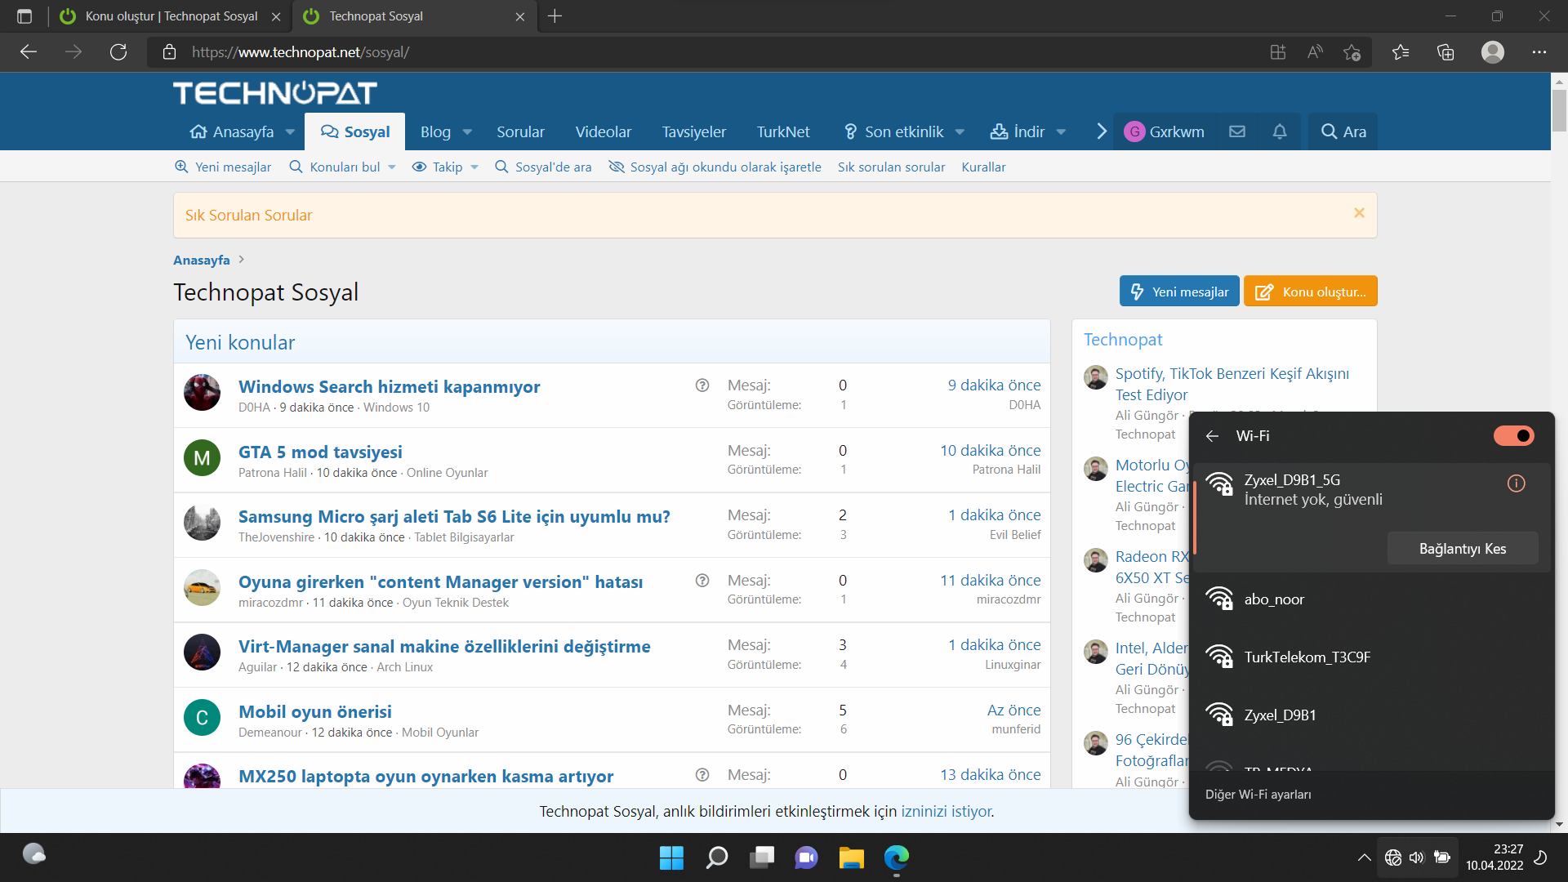1568x882 pixels.
Task: Open File Explorer from taskbar
Action: (851, 857)
